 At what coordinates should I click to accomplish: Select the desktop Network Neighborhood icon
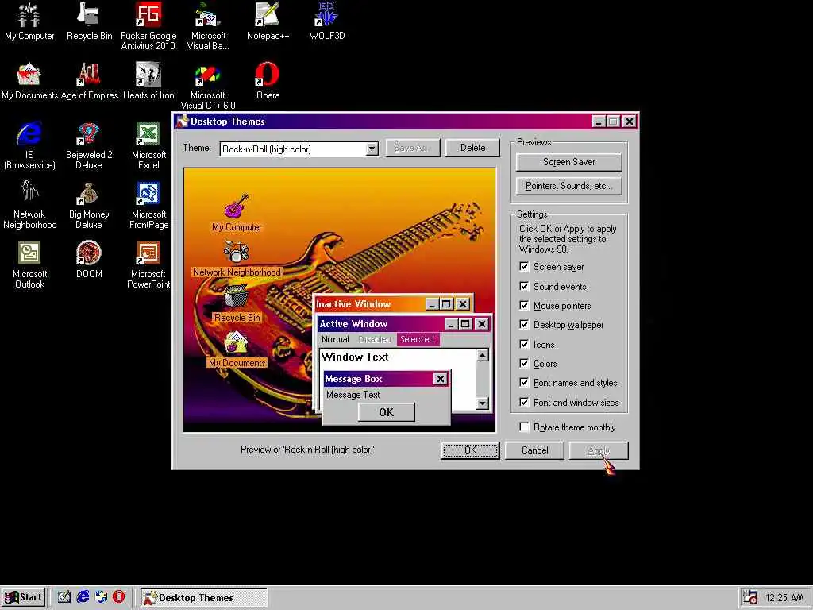pos(29,205)
